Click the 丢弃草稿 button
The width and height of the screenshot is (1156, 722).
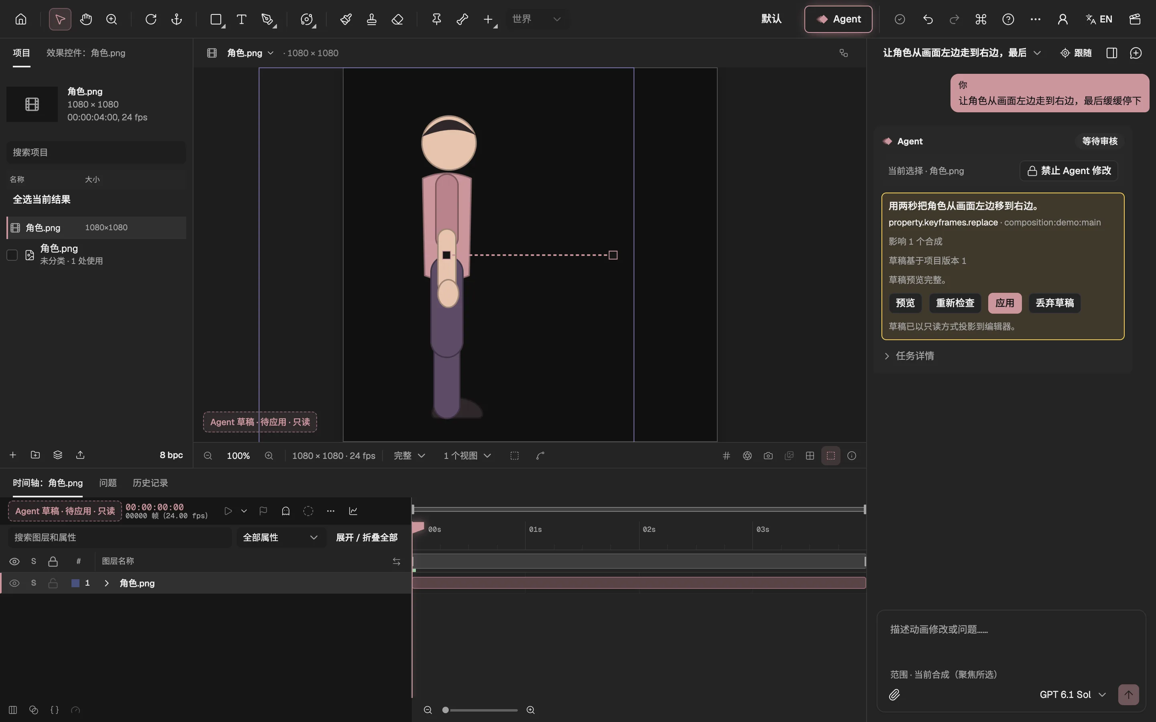1054,303
